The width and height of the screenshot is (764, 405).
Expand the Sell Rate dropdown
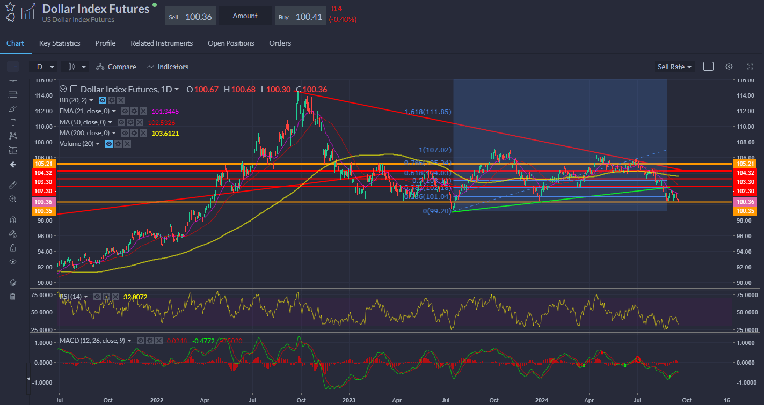tap(674, 67)
